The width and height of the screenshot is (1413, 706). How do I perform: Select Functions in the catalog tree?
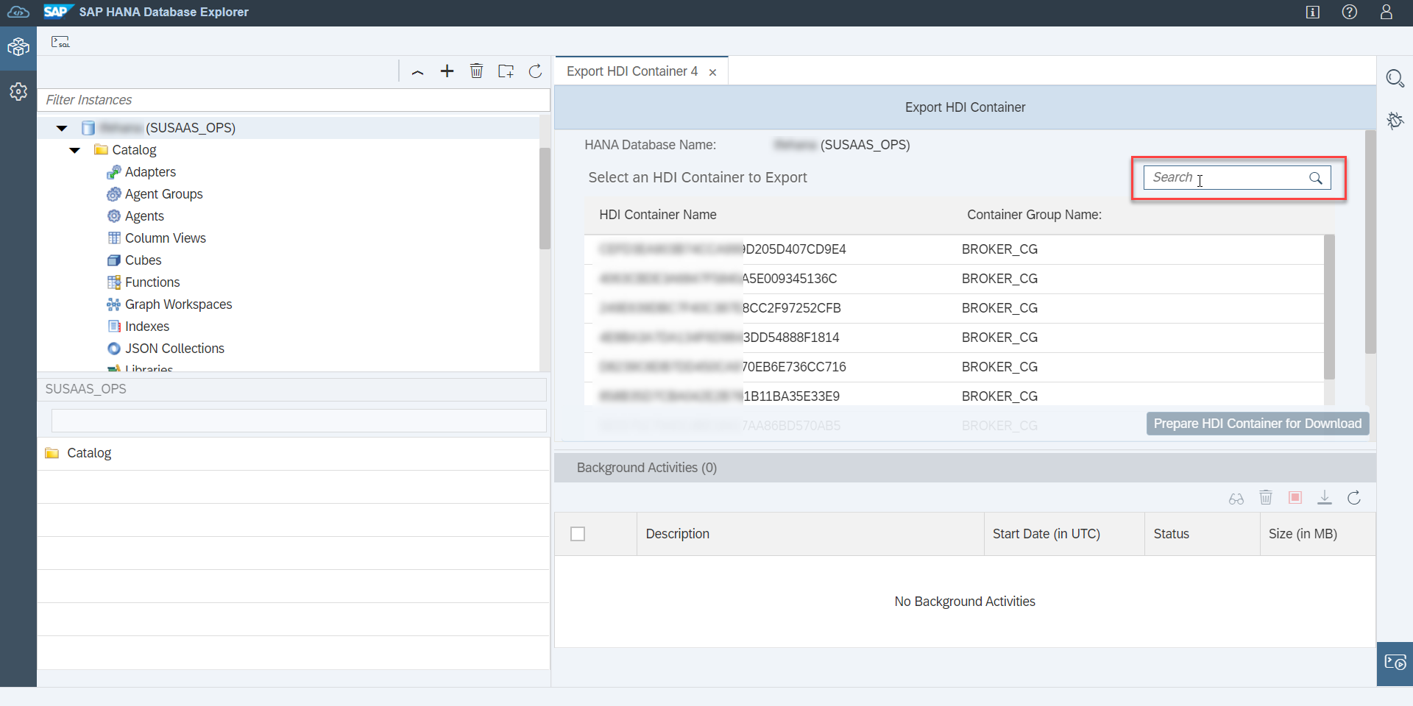click(152, 282)
